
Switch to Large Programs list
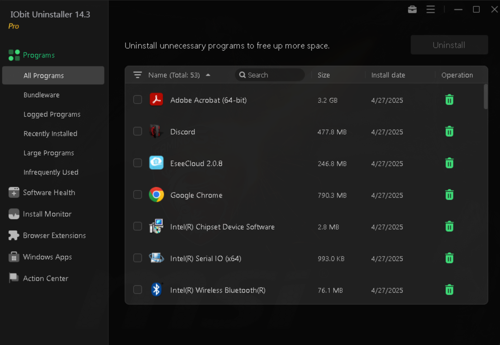[x=49, y=153]
